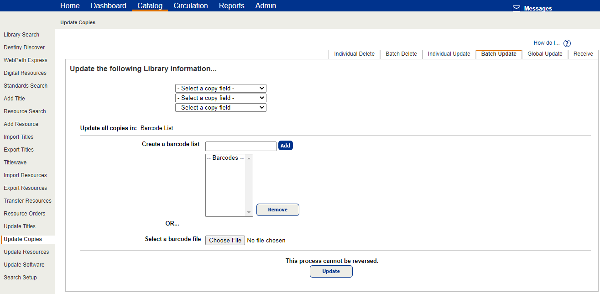This screenshot has width=600, height=294.
Task: Open Update Resources in the sidebar
Action: (26, 252)
